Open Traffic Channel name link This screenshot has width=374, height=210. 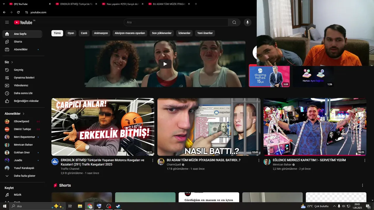tap(70, 169)
